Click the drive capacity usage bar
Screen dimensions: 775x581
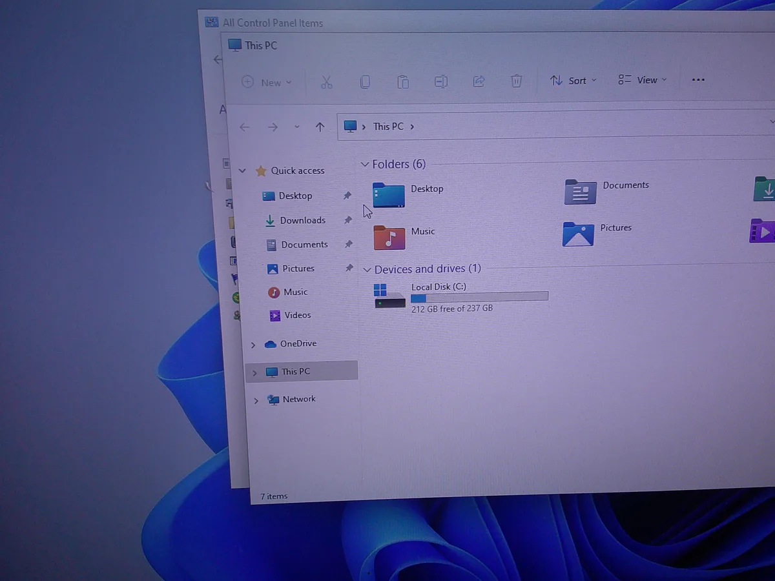point(479,297)
